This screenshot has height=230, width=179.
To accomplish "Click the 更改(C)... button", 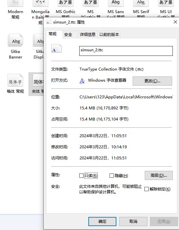I will coord(152,81).
